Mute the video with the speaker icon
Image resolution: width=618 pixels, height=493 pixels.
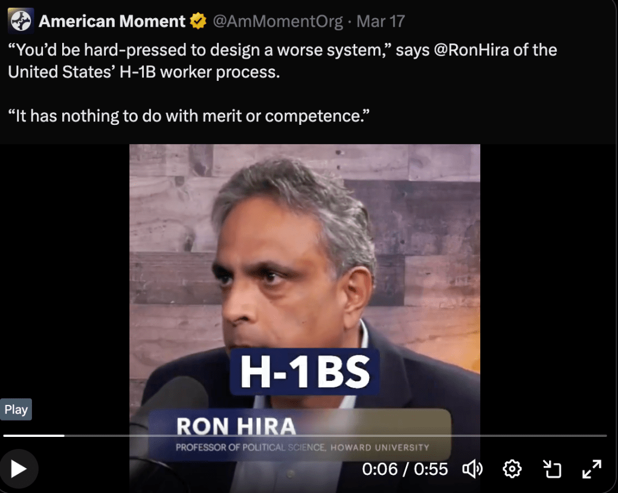pos(472,469)
